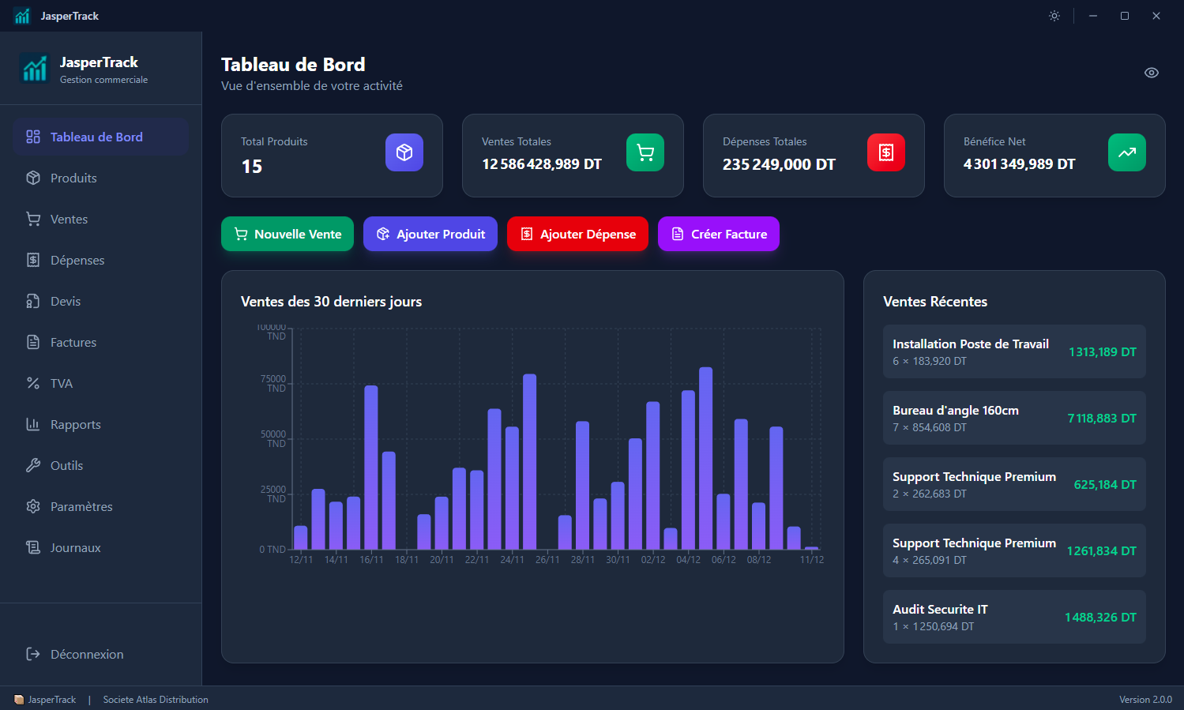Click the Paramètres gear icon in sidebar
Image resolution: width=1184 pixels, height=710 pixels.
[x=33, y=506]
